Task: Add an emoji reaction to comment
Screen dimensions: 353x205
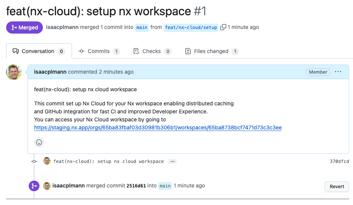Action: coord(39,142)
